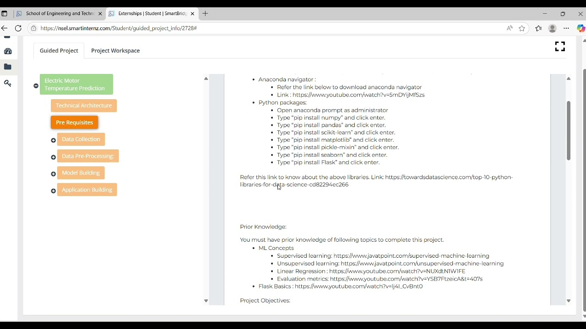Toggle fullscreen mode for the guided project
This screenshot has height=329, width=586.
pyautogui.click(x=560, y=47)
